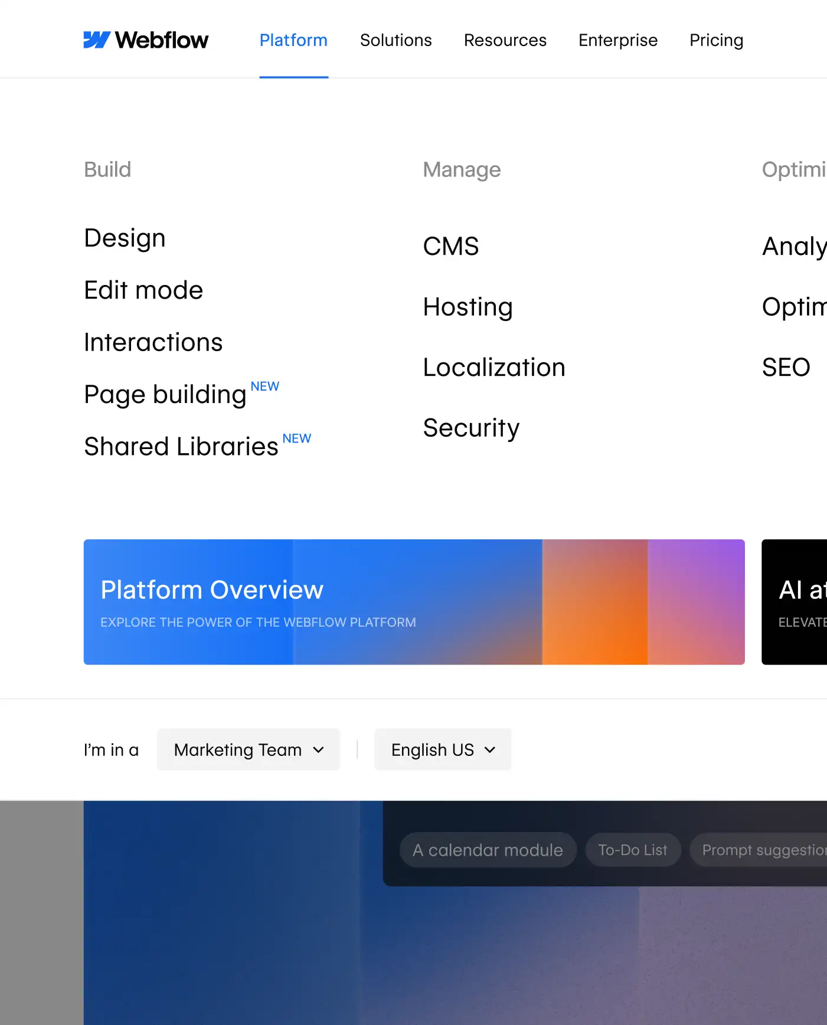827x1025 pixels.
Task: Go to the Enterprise page
Action: [x=618, y=40]
